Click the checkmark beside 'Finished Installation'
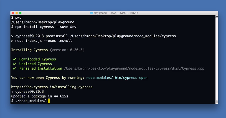This screenshot has height=118, width=226. tap(15, 68)
